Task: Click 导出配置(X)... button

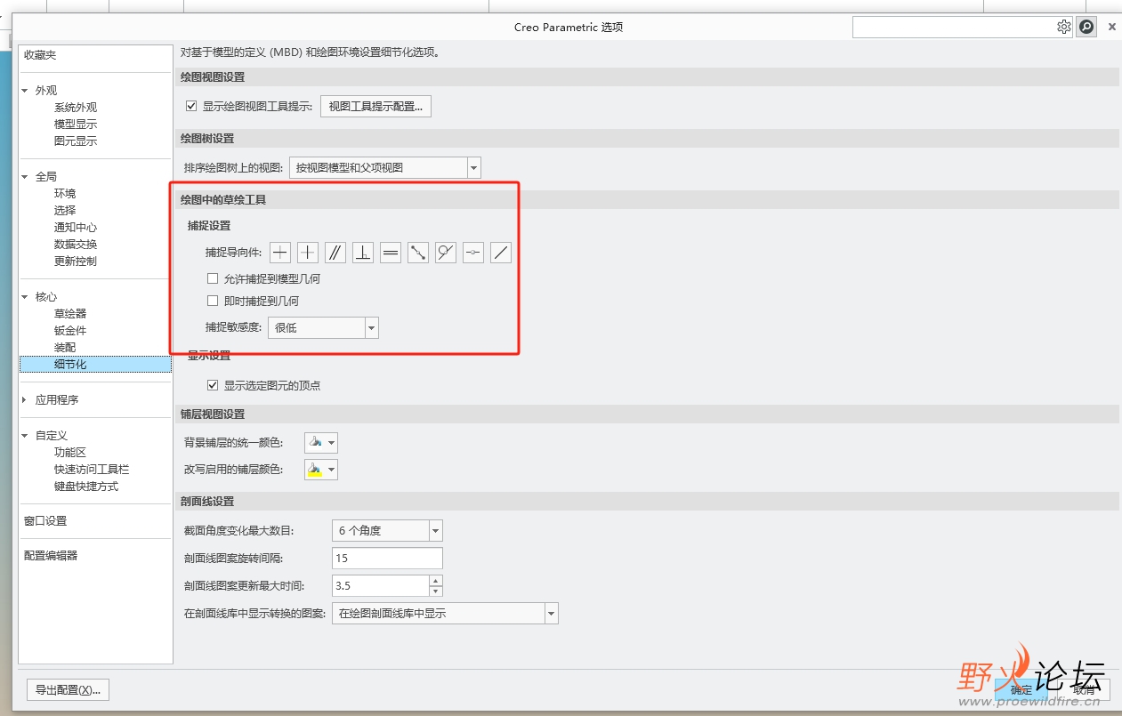Action: click(68, 689)
